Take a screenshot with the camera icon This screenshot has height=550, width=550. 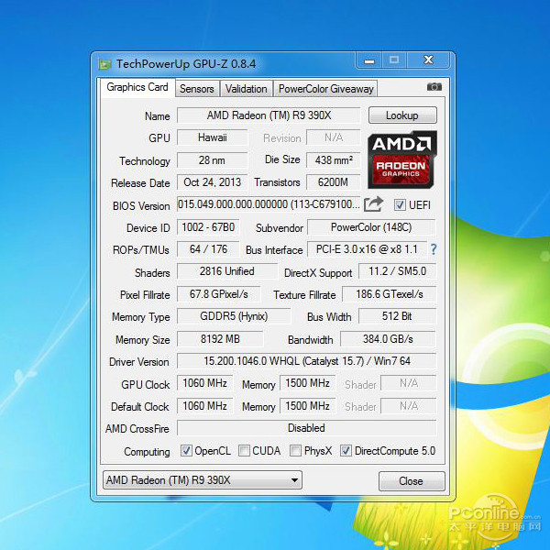tap(434, 87)
